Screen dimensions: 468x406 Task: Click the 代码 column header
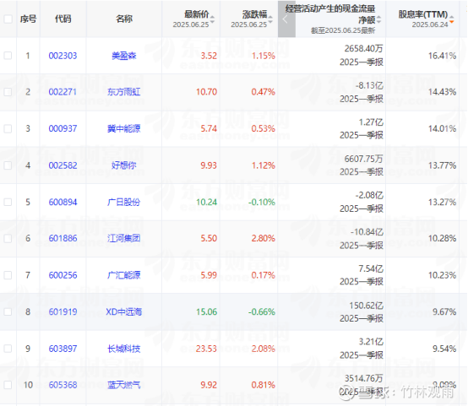tap(63, 19)
